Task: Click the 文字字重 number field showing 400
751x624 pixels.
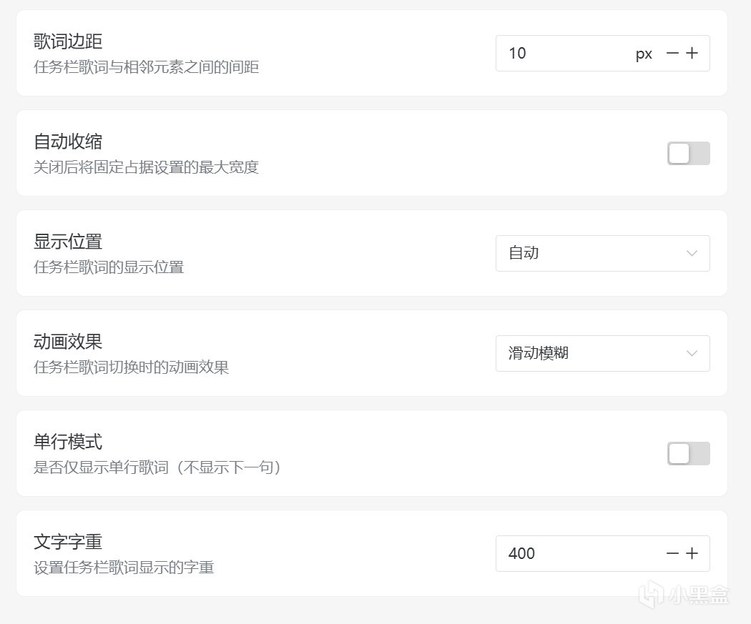Action: coord(572,554)
